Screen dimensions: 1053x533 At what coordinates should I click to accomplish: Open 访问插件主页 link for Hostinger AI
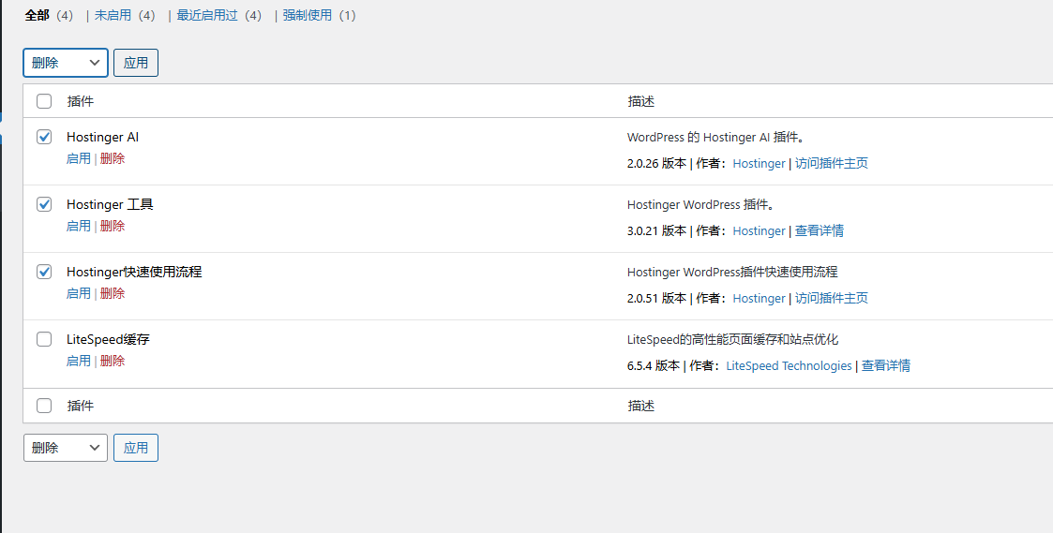[x=832, y=163]
